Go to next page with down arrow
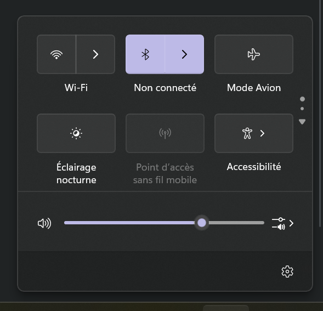The width and height of the screenshot is (323, 311). point(302,122)
